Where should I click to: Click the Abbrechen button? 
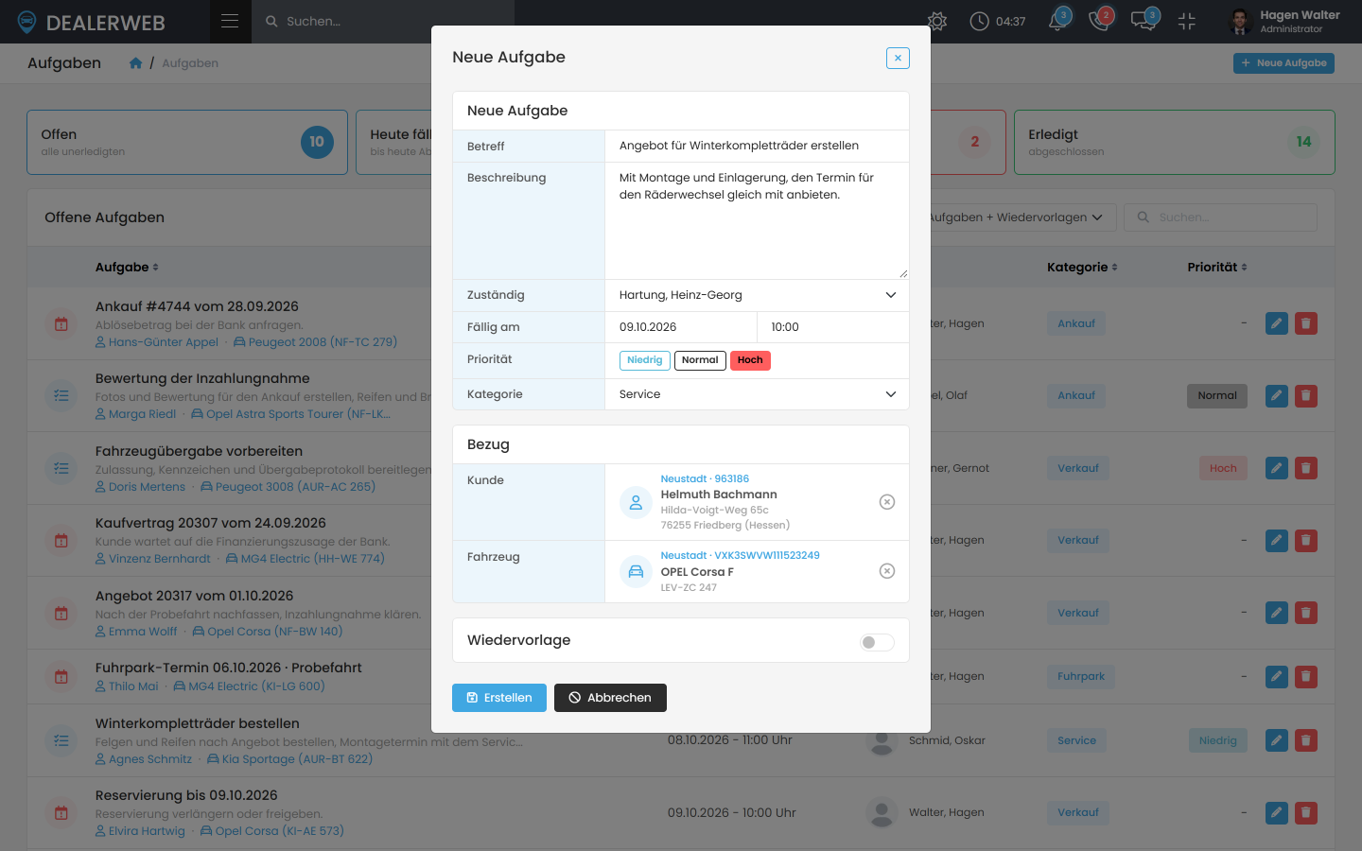[610, 698]
